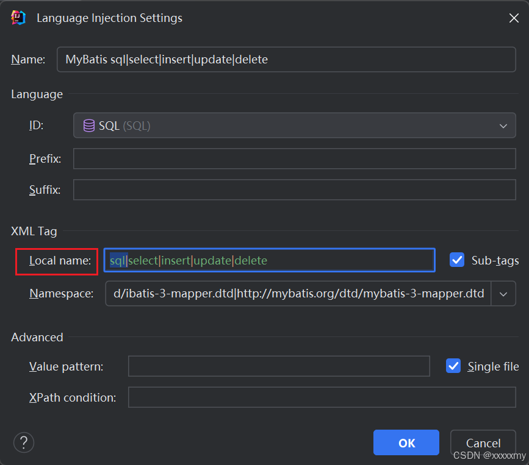Open the language ID dropdown
The width and height of the screenshot is (529, 465).
(503, 125)
